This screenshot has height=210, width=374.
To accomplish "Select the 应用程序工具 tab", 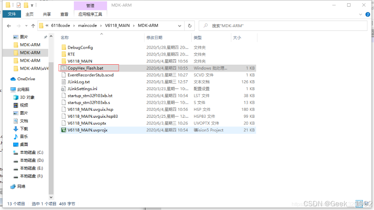I will click(90, 14).
